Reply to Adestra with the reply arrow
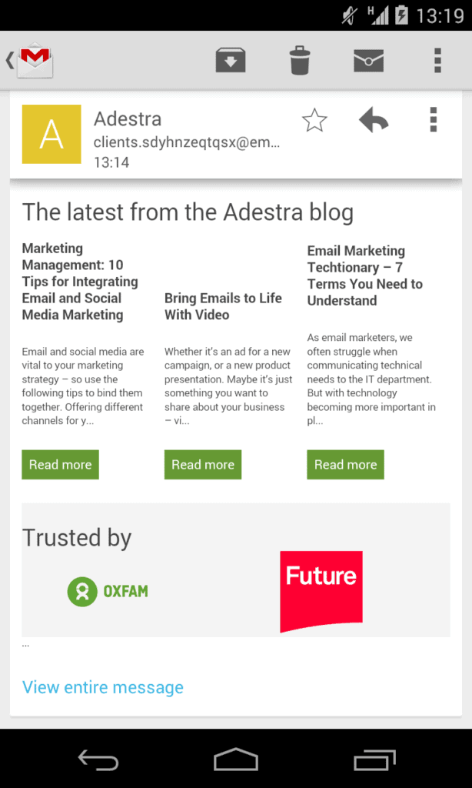 [x=374, y=120]
